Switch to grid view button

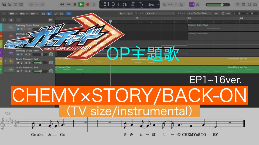(44, 14)
